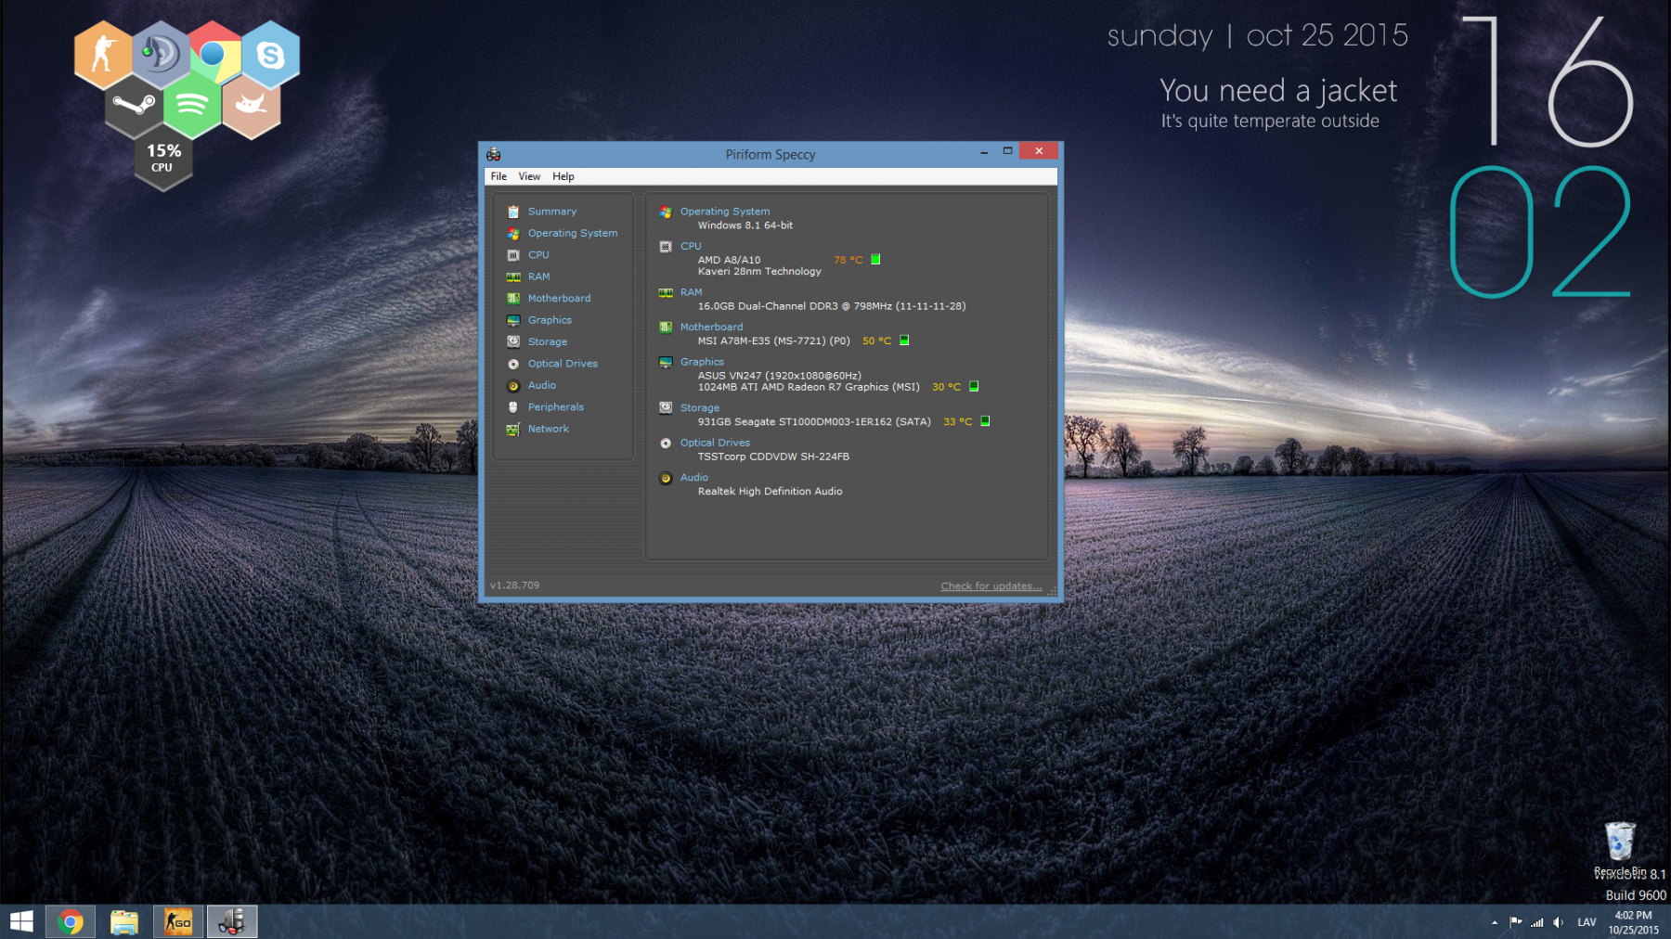Open Motherboard details in the sidebar
The height and width of the screenshot is (939, 1671).
[x=558, y=299]
